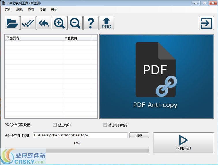Screen dimensions: 218x165
Task: Minimize the PDF防复制工具 window
Action: click(x=196, y=3)
